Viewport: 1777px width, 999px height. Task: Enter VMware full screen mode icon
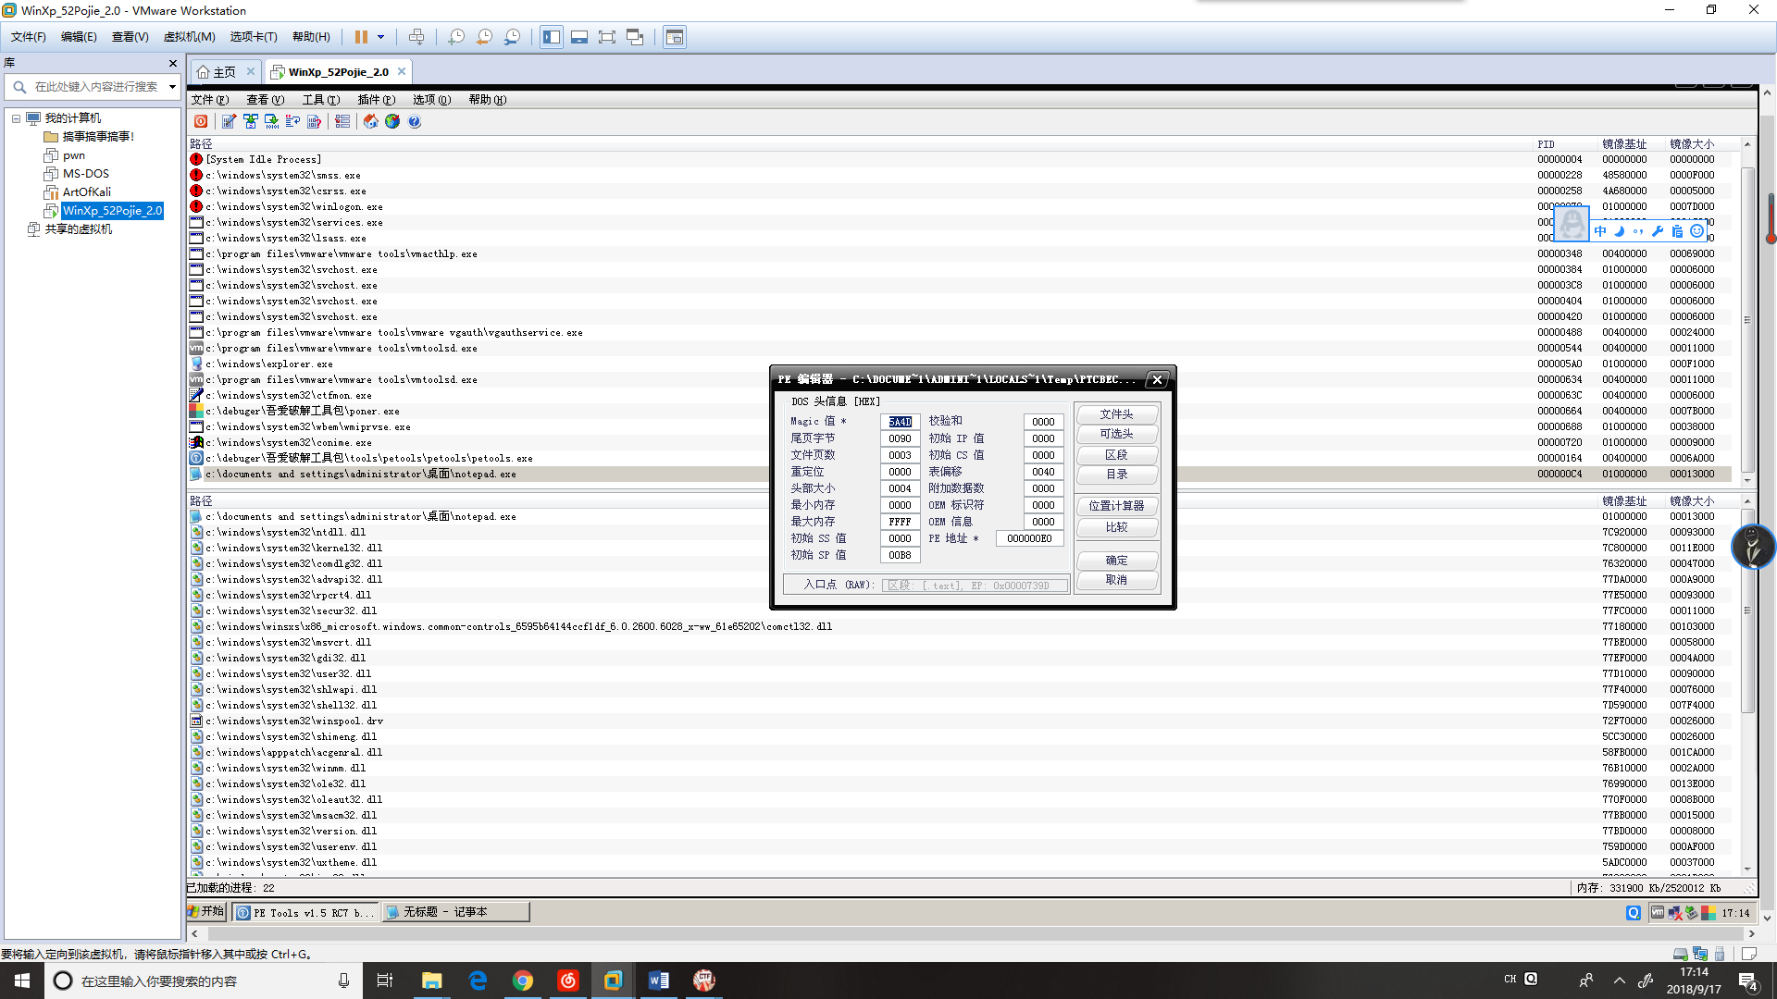(606, 37)
